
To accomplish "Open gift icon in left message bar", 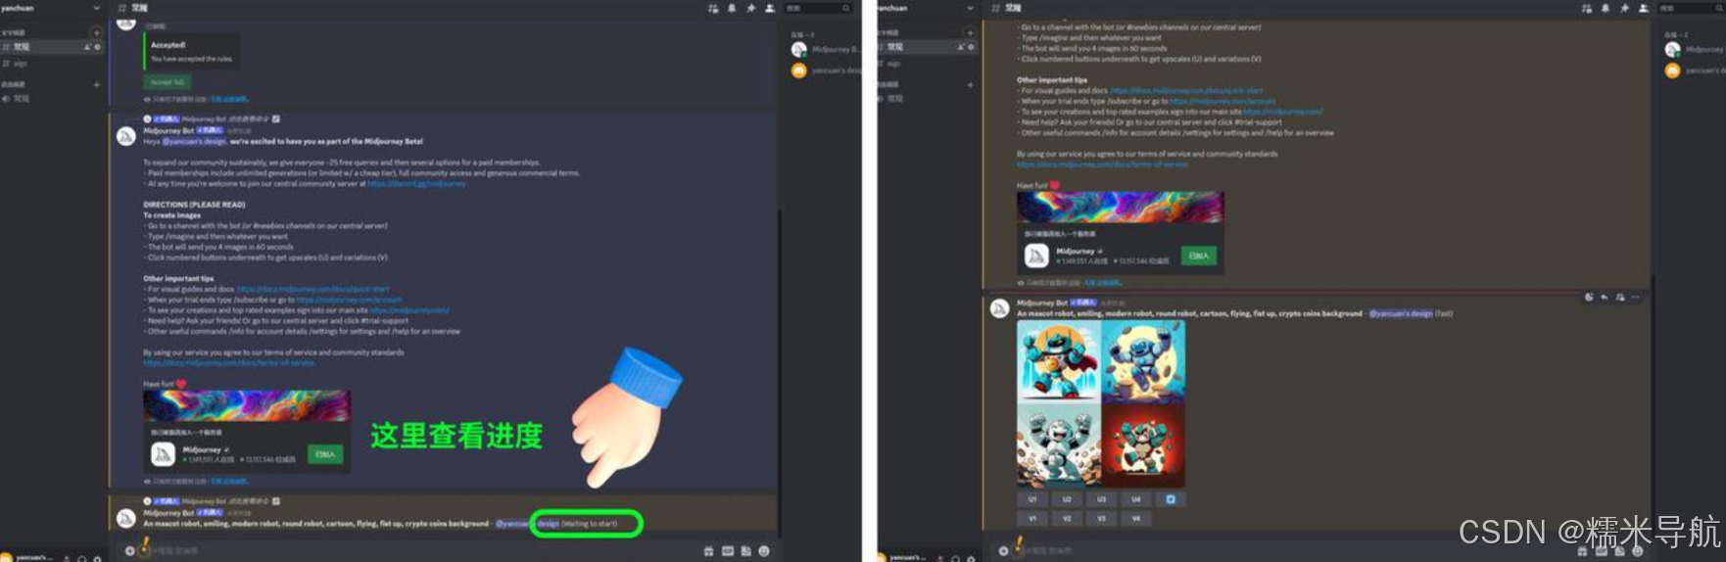I will click(x=708, y=550).
